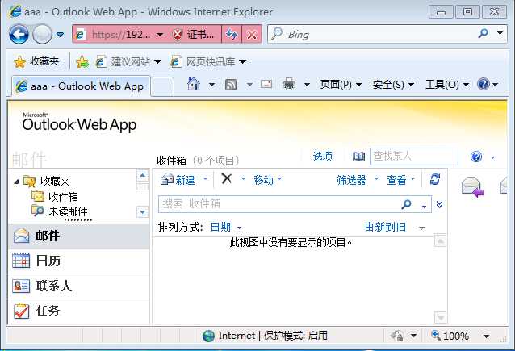Select the 未读邮件 unread mail folder

(68, 211)
